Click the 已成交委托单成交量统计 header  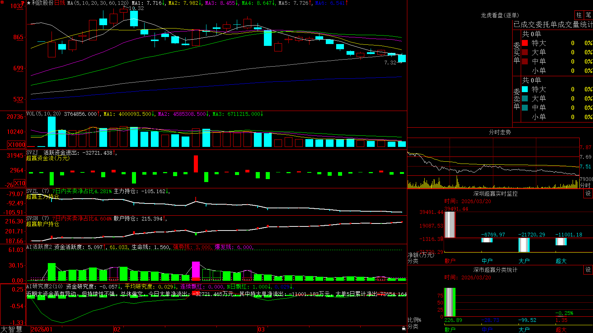coord(553,24)
